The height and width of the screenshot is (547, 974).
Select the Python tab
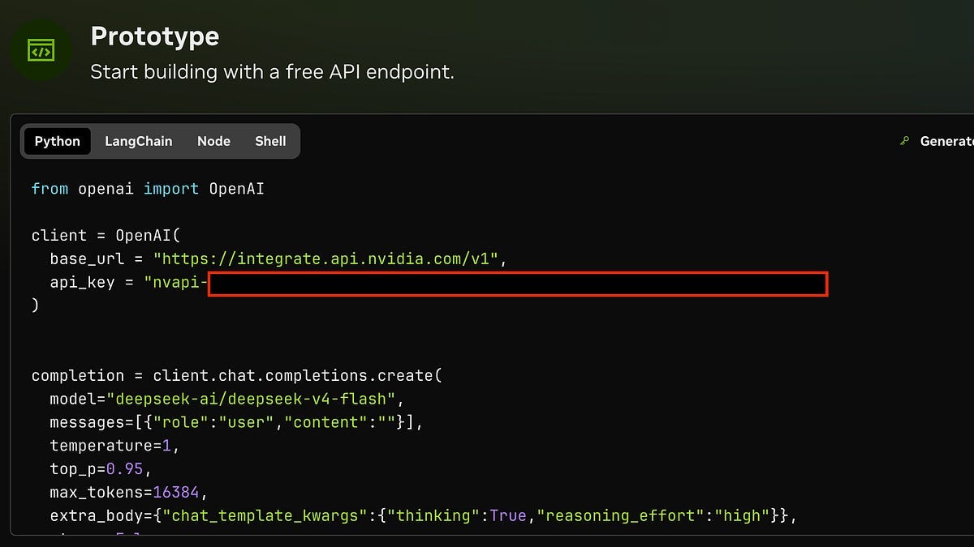click(58, 141)
